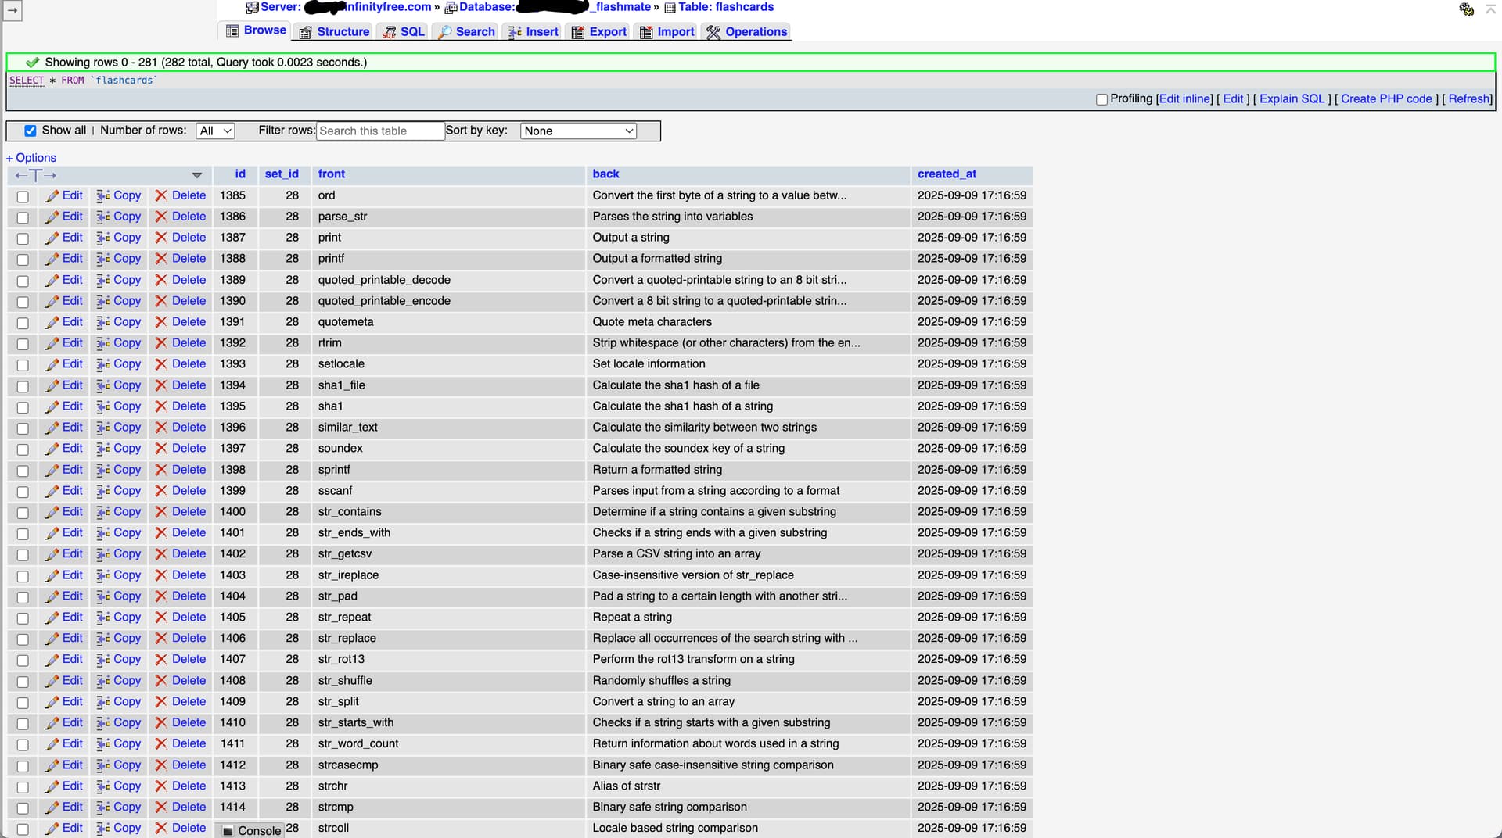Tick the checkbox for similar_text row
Image resolution: width=1502 pixels, height=838 pixels.
pyautogui.click(x=23, y=428)
